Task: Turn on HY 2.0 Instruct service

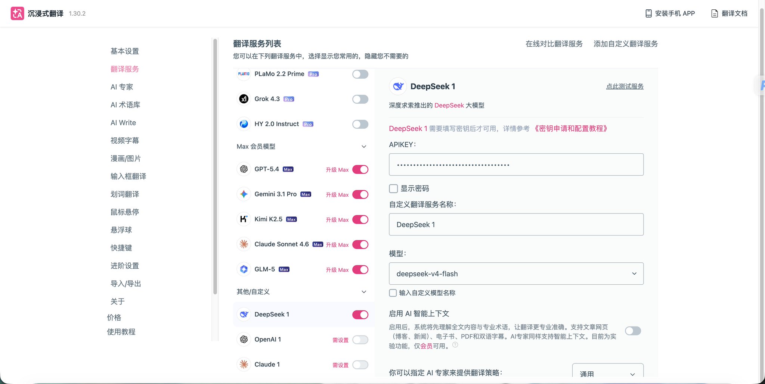Action: pyautogui.click(x=360, y=124)
